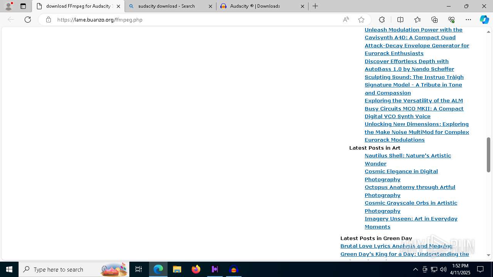
Task: Open Audacity headphones taskbar icon
Action: click(234, 269)
